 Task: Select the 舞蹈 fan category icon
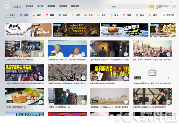47,15
